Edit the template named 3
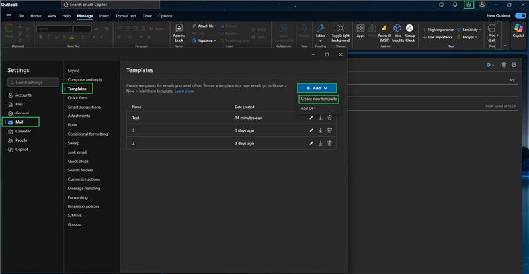 pos(311,130)
